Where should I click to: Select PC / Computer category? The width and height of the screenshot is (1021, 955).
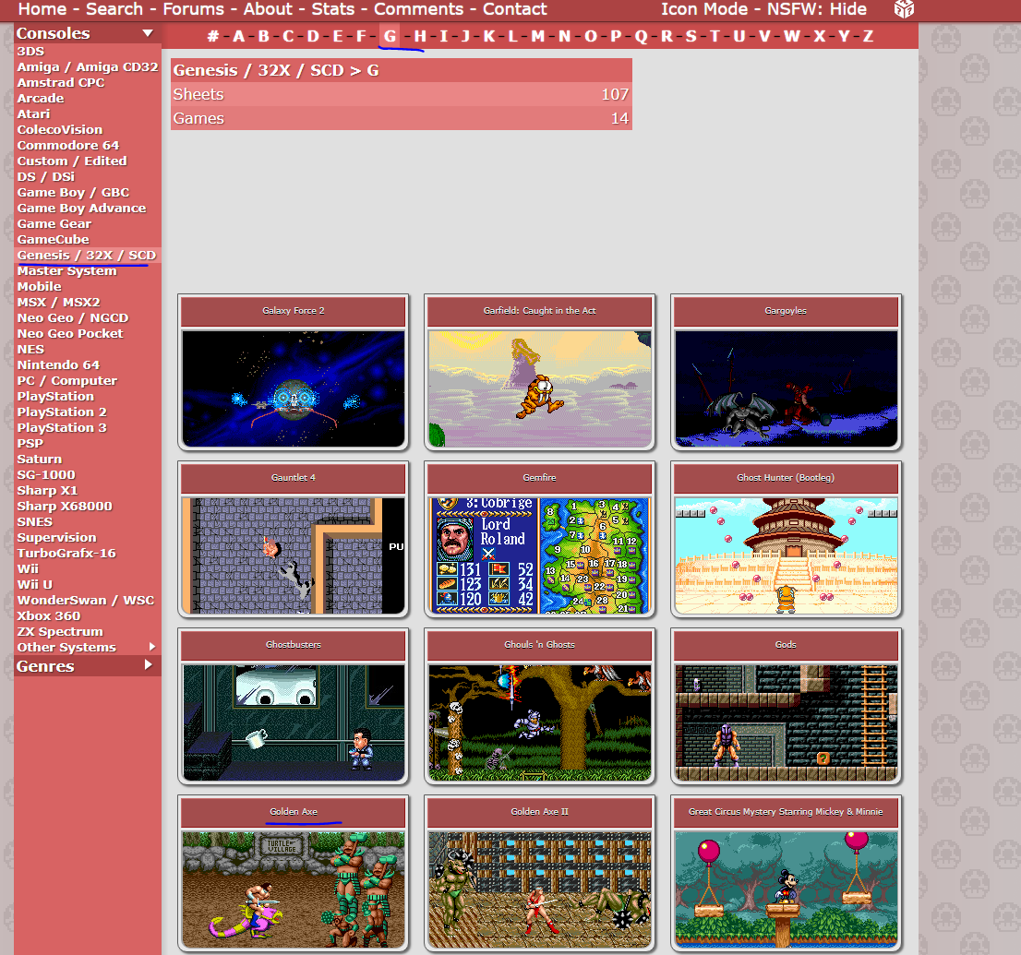coord(66,381)
